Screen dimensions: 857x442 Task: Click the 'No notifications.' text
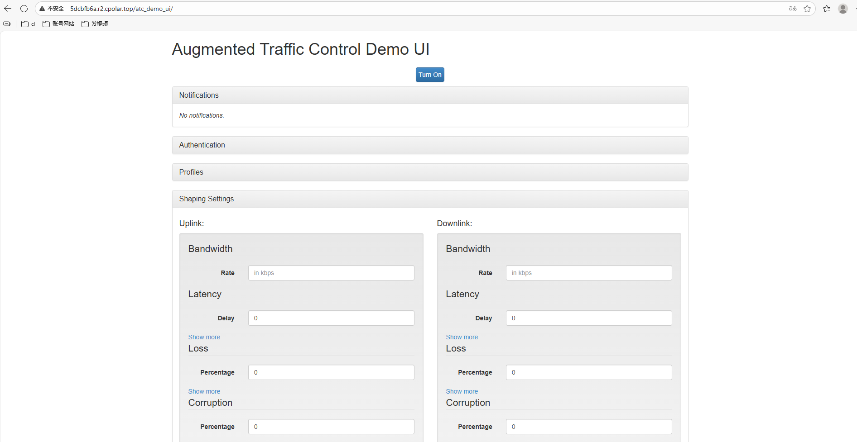(x=202, y=115)
